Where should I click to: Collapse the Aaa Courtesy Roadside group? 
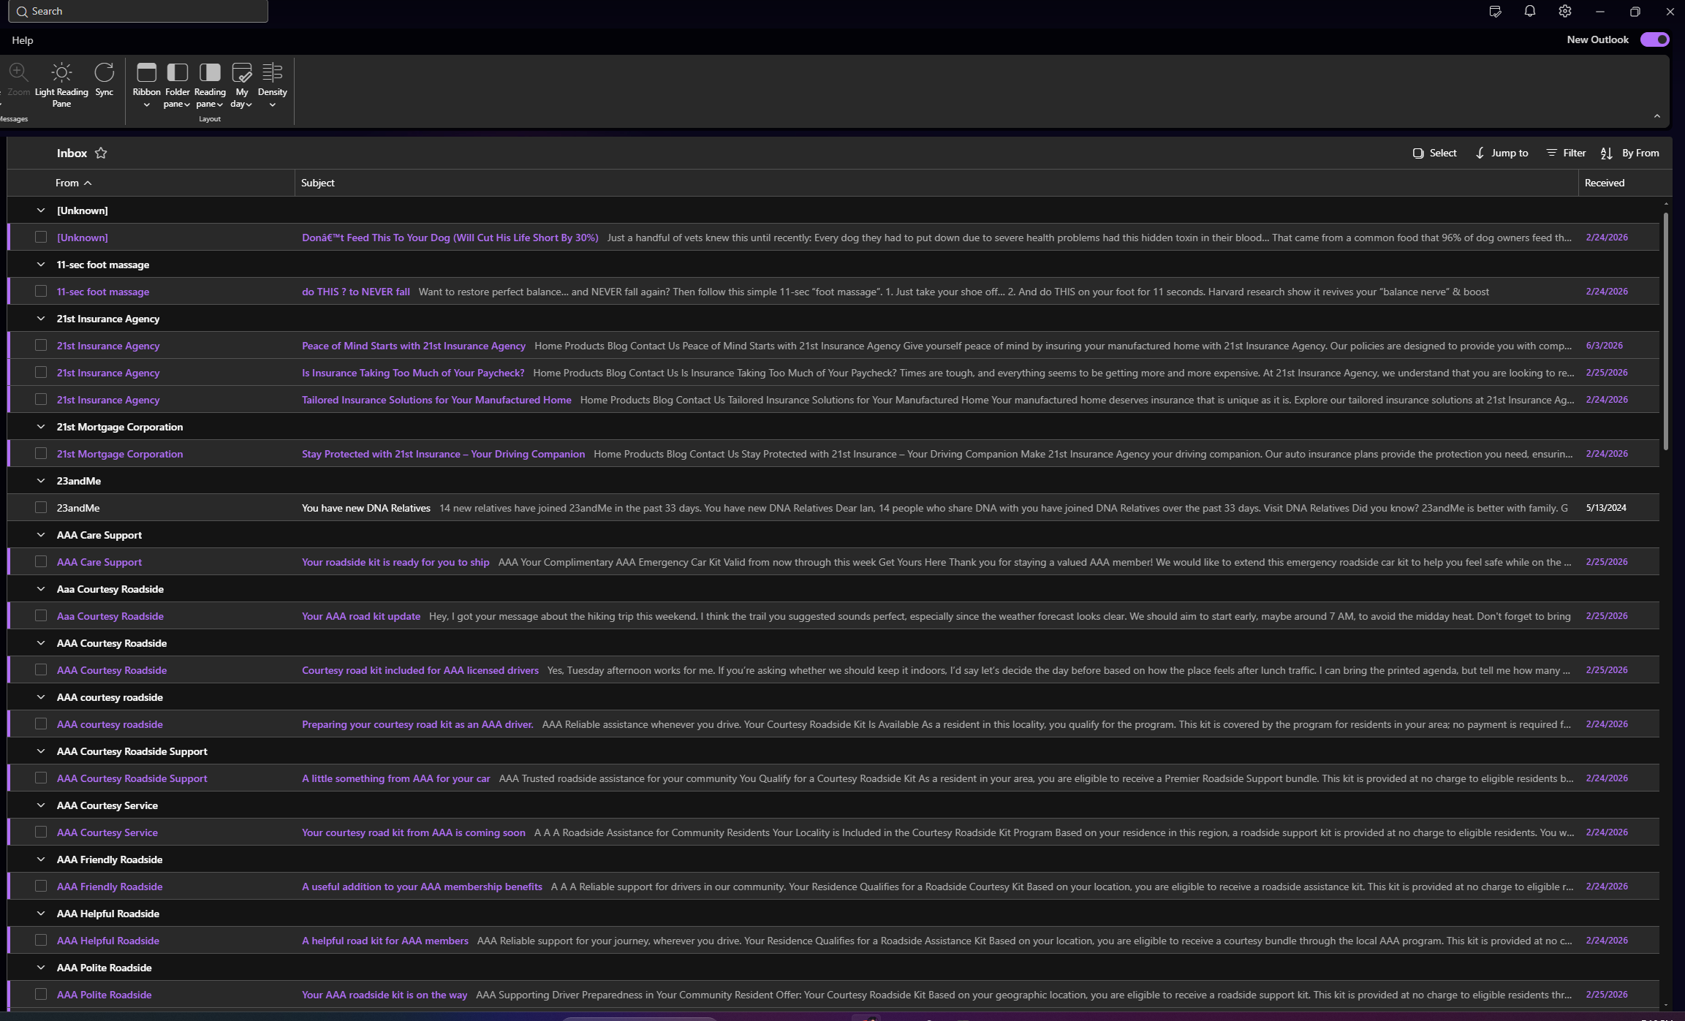pos(41,589)
